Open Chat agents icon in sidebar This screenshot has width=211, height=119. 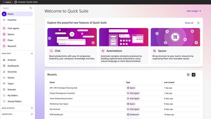(4, 28)
